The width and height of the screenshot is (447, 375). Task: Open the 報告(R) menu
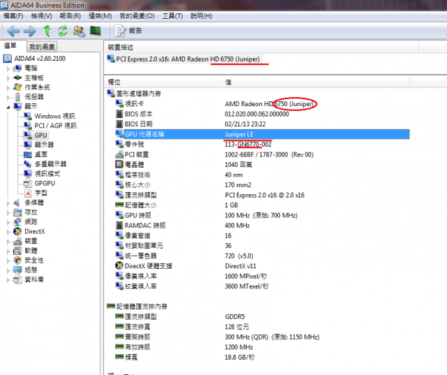[x=71, y=16]
